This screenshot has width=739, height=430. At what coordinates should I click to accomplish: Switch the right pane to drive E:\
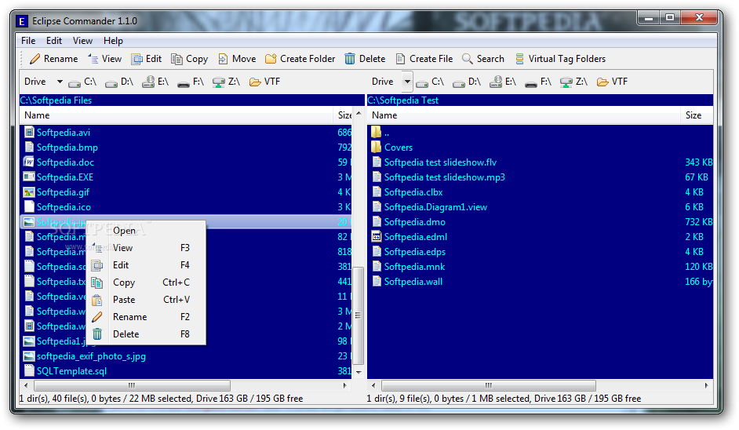pyautogui.click(x=502, y=82)
